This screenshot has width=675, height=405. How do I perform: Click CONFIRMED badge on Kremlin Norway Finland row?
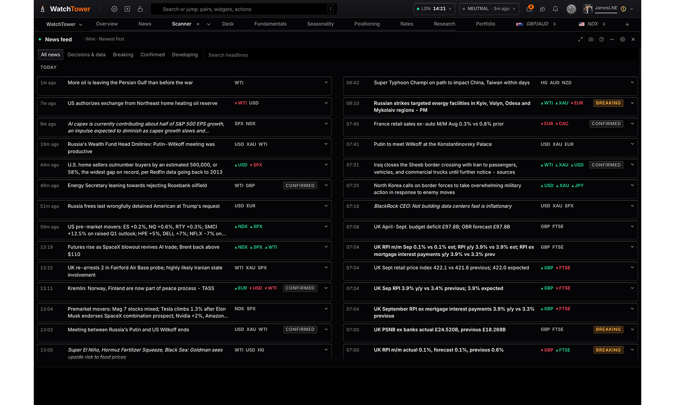click(300, 288)
